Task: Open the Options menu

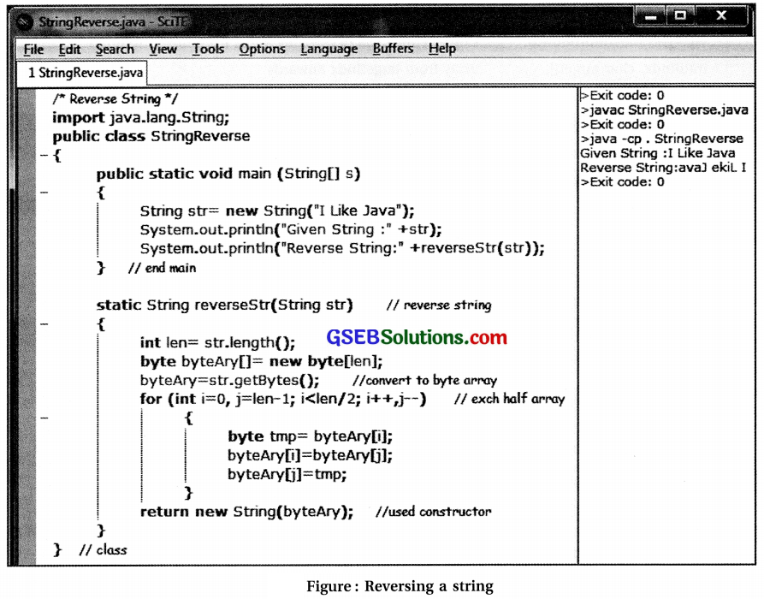Action: coord(261,49)
